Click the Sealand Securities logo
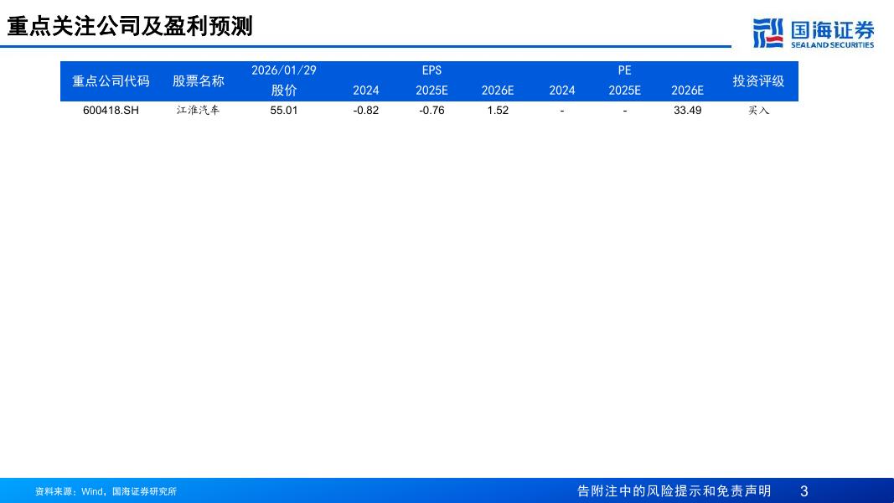 [x=813, y=33]
